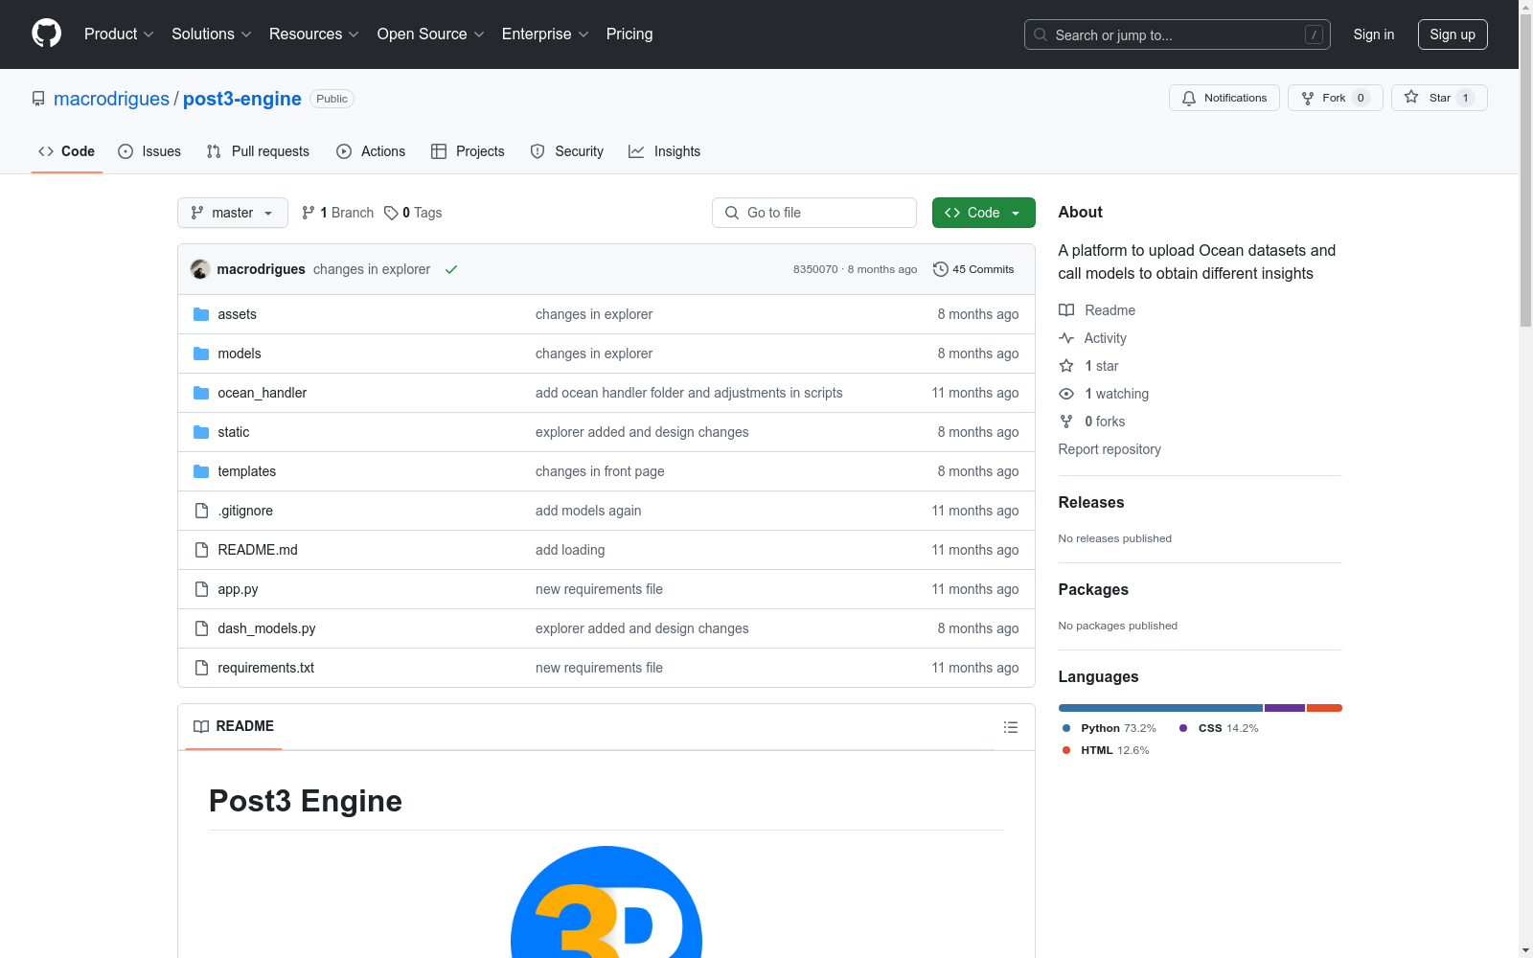Switch to the Actions tab
The width and height of the screenshot is (1533, 958).
371,151
